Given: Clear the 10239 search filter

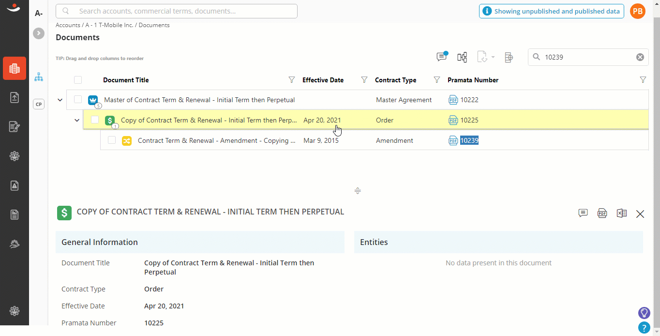Looking at the screenshot, I should click(x=640, y=57).
